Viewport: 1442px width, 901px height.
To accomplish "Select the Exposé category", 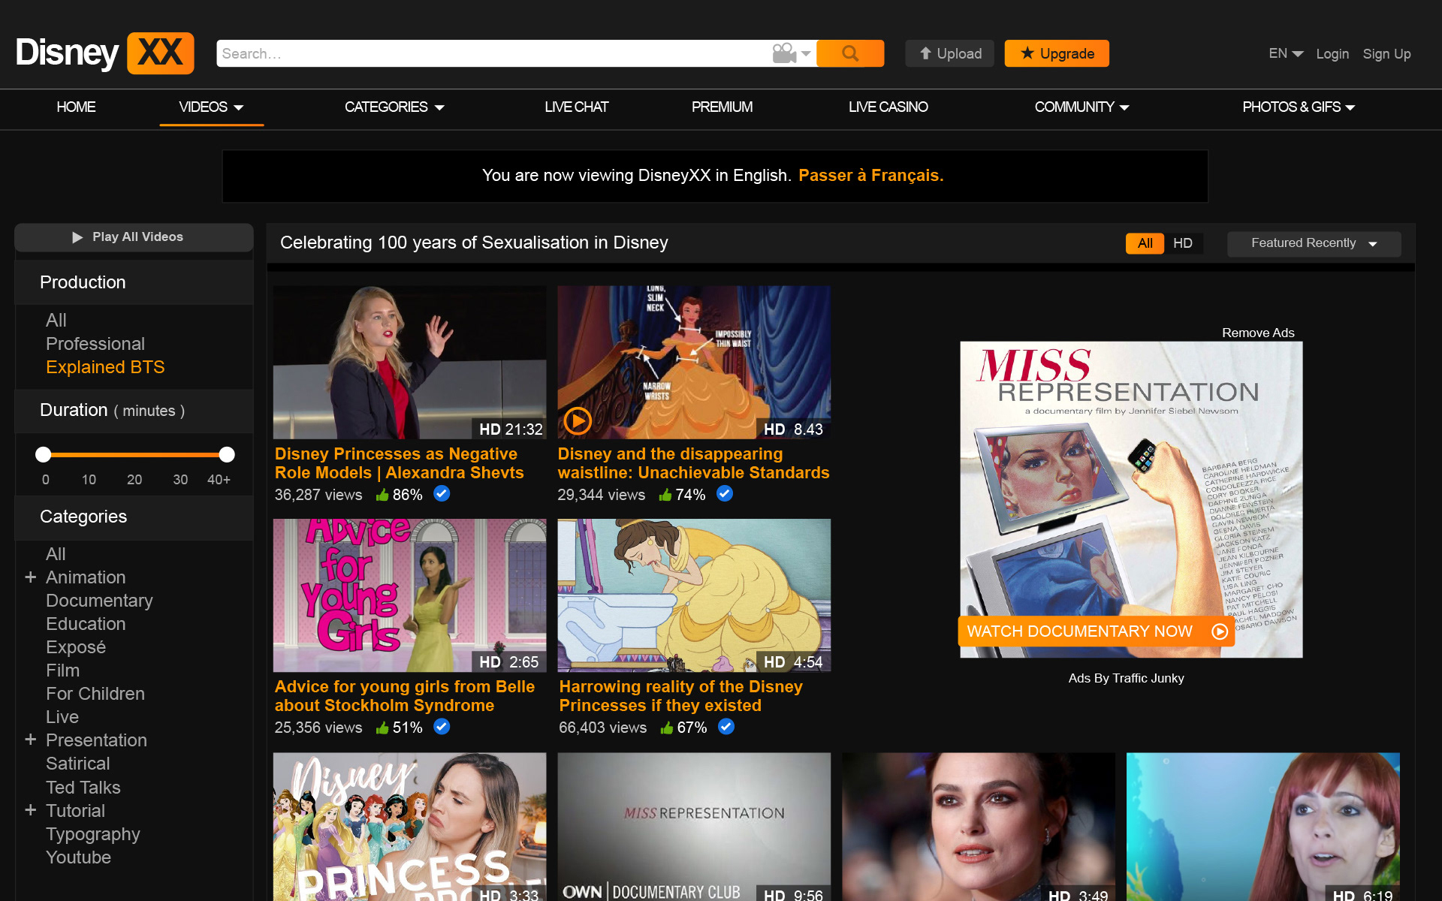I will [x=76, y=647].
